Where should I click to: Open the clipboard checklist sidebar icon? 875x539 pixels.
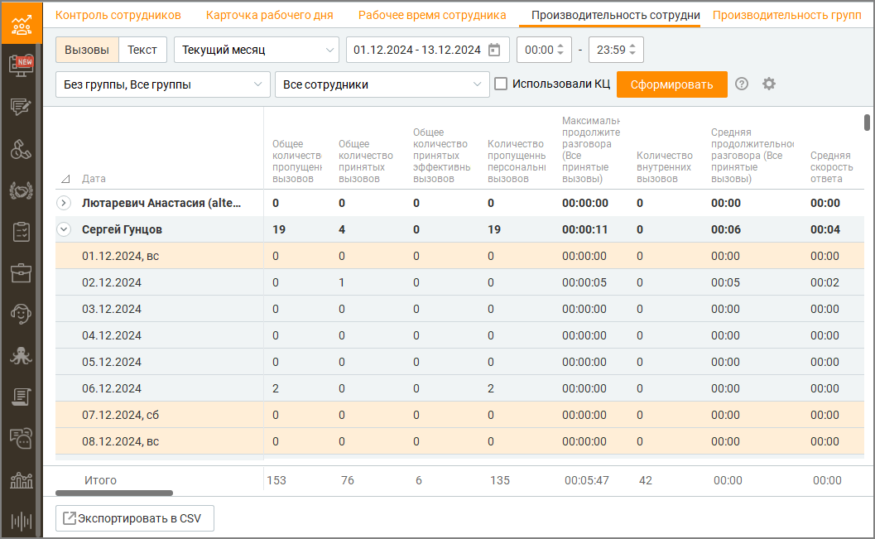22,232
